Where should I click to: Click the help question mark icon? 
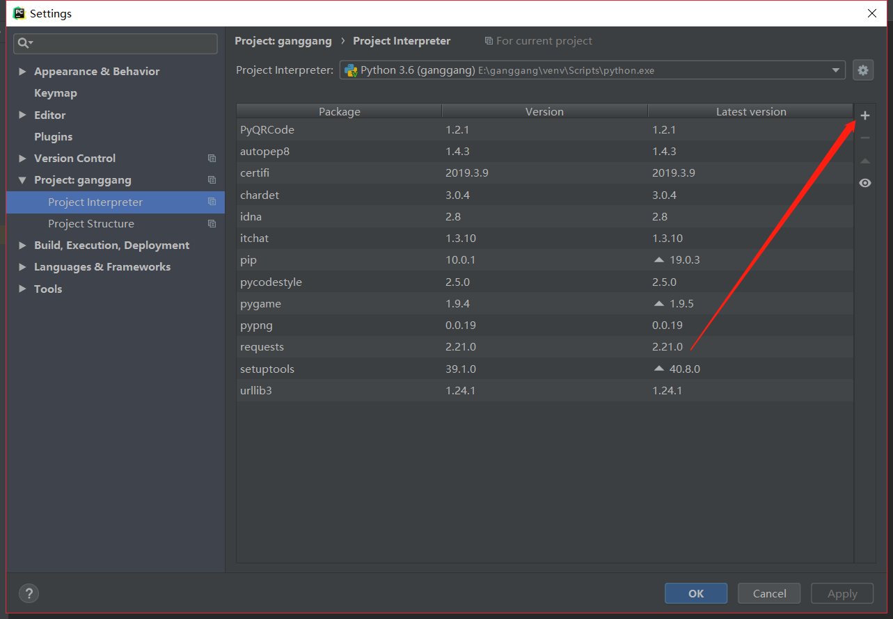click(29, 593)
